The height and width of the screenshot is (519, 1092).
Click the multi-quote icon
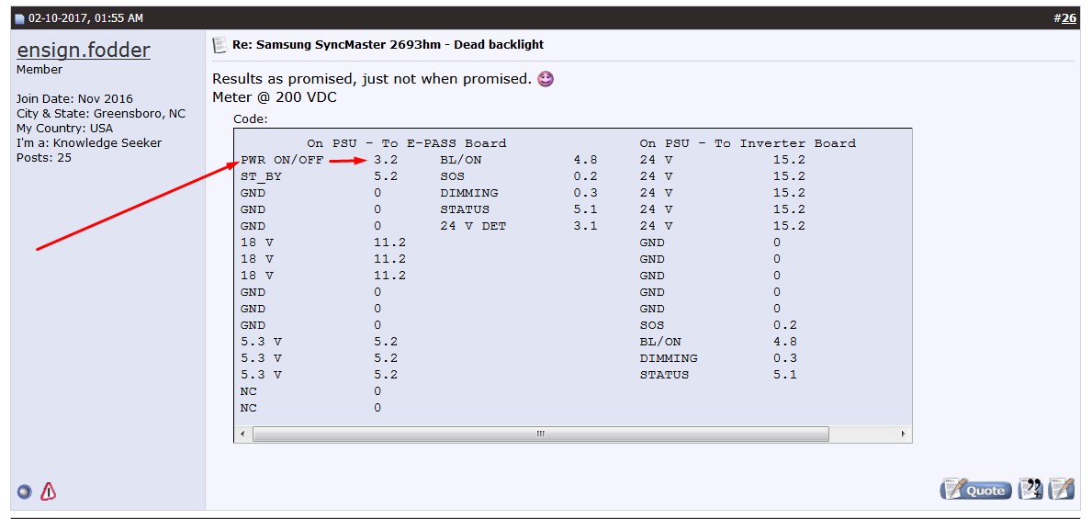click(1030, 489)
